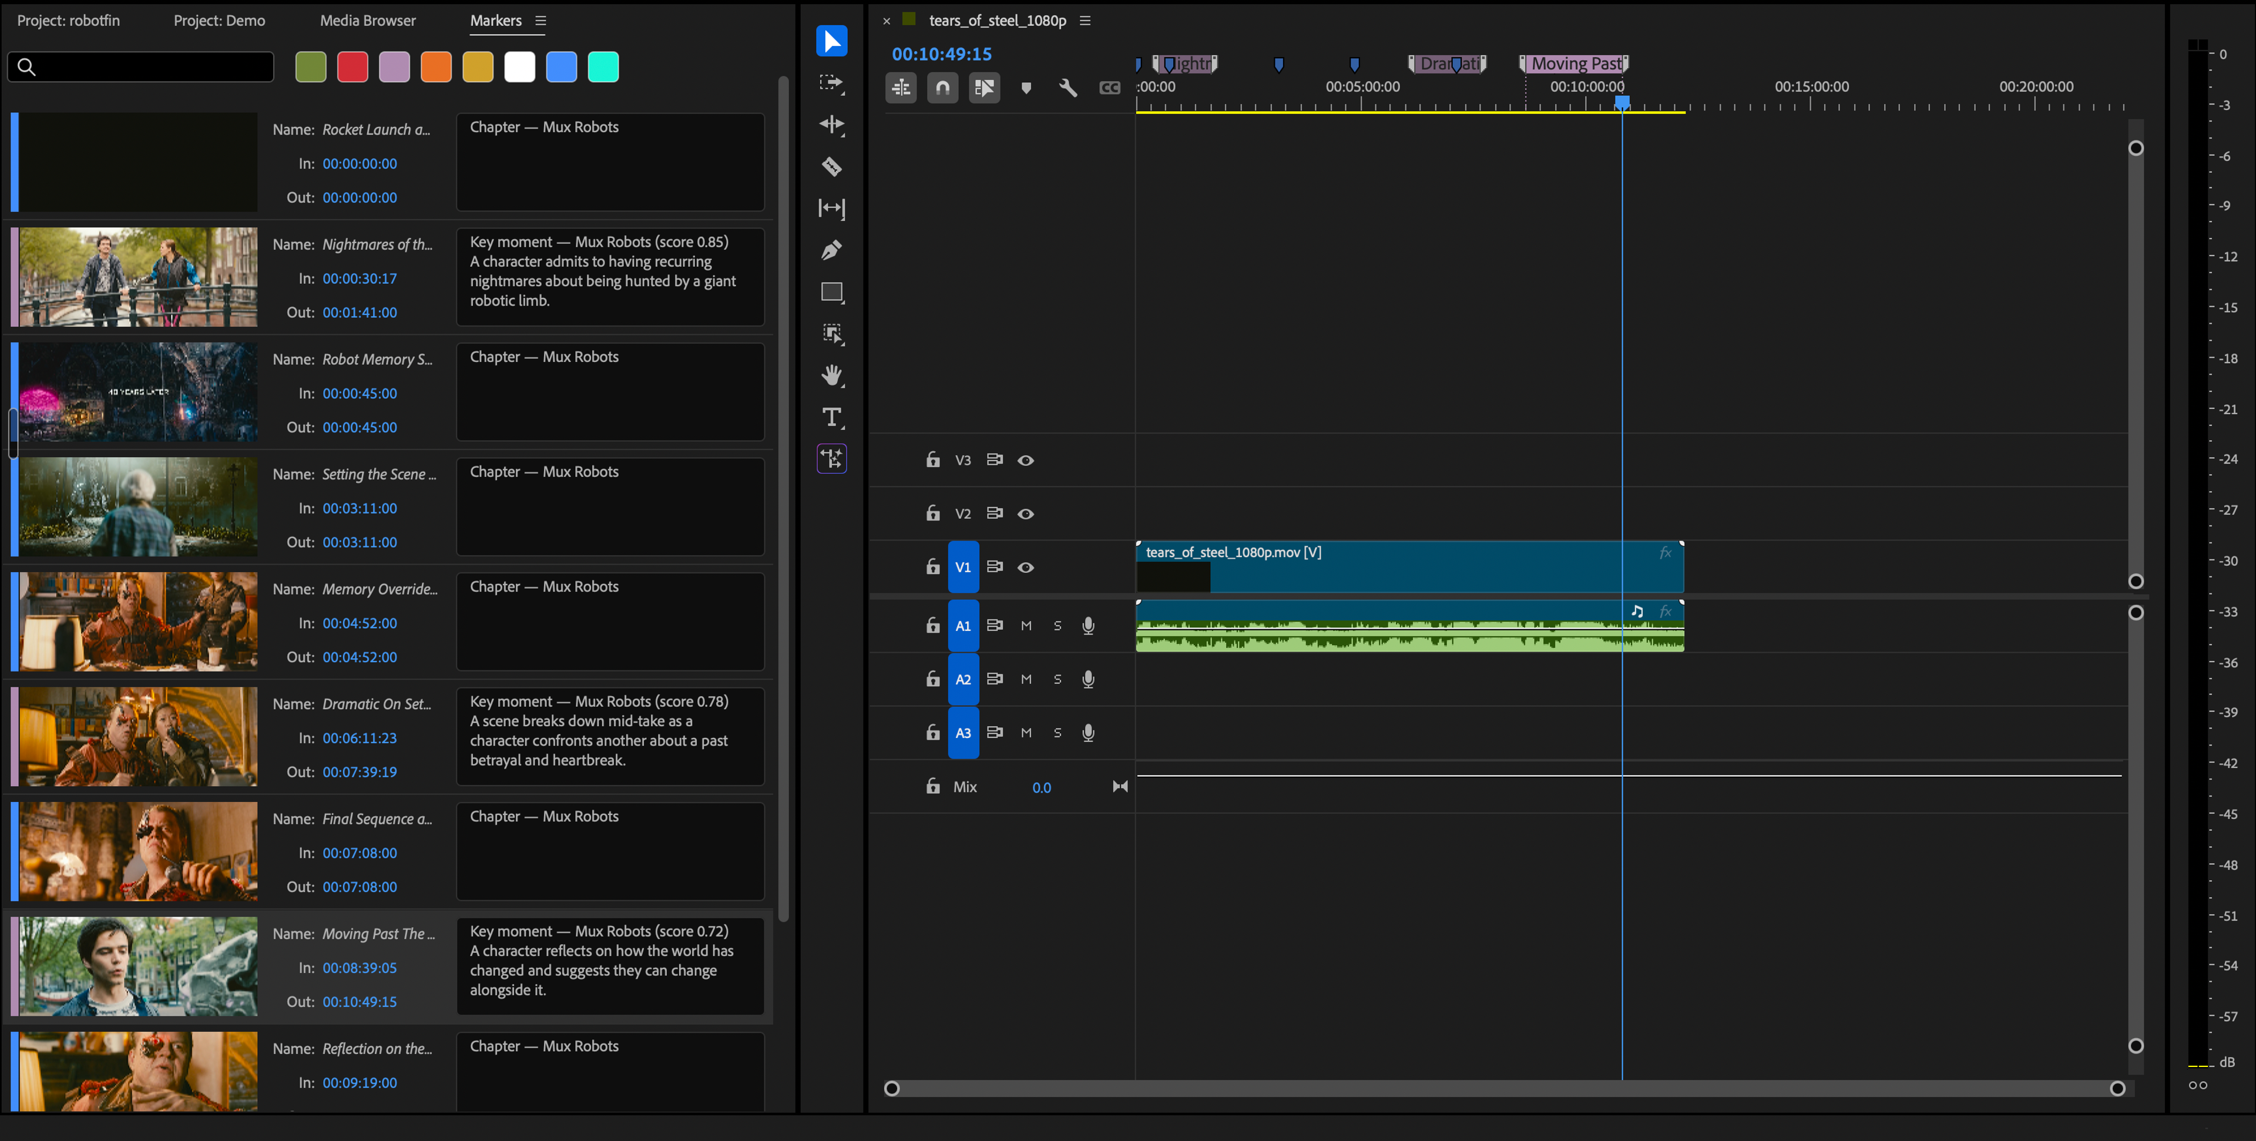Switch to Project: robotfin tab
Screen dimensions: 2256x1141
point(68,20)
